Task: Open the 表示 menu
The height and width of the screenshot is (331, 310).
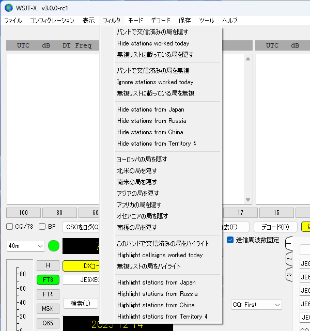Action: (88, 21)
